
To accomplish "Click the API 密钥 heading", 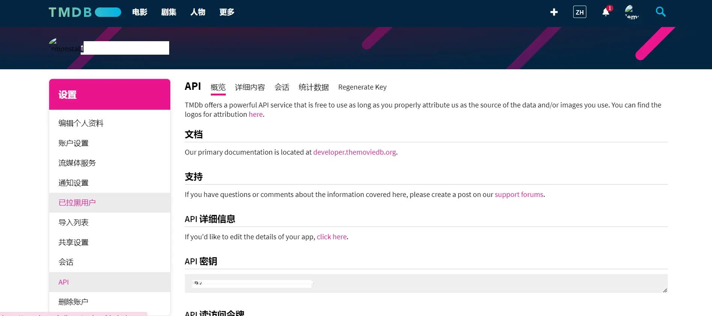I will (201, 261).
